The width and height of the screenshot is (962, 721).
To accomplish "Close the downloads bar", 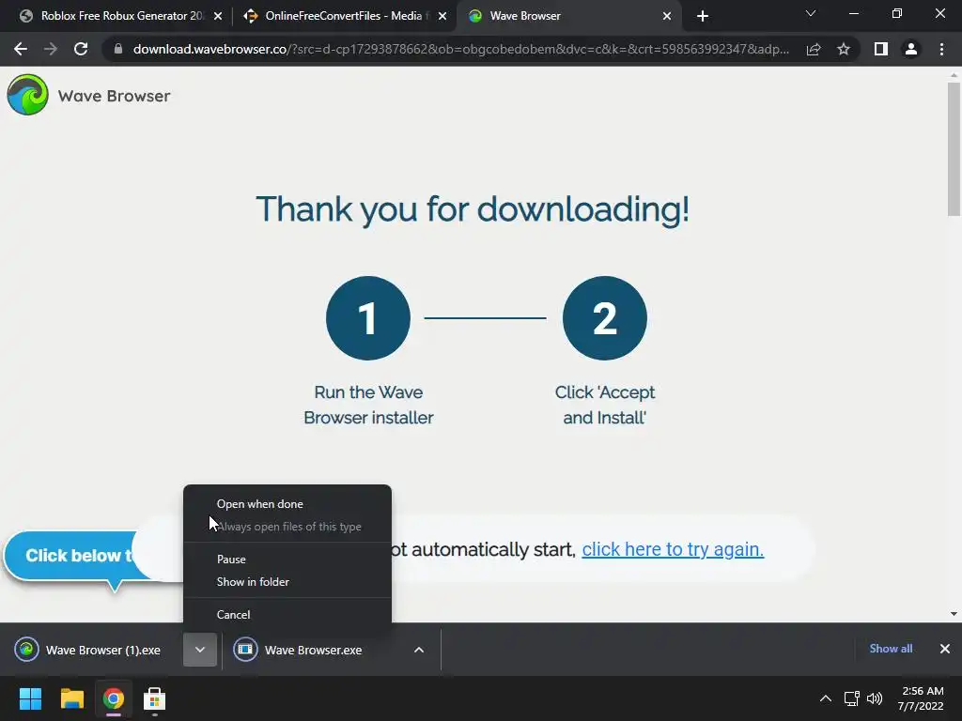I will pyautogui.click(x=945, y=649).
